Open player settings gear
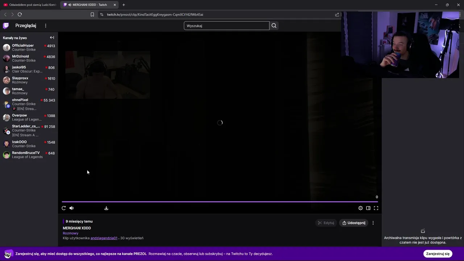 tap(360, 208)
